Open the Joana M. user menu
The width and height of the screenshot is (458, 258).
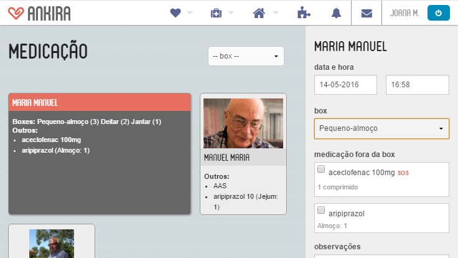point(404,13)
